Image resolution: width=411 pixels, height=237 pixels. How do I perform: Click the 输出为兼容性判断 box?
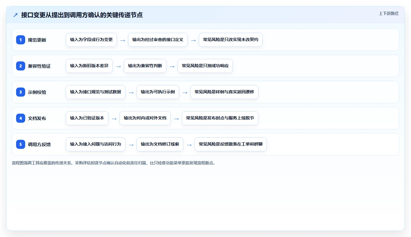click(x=145, y=66)
